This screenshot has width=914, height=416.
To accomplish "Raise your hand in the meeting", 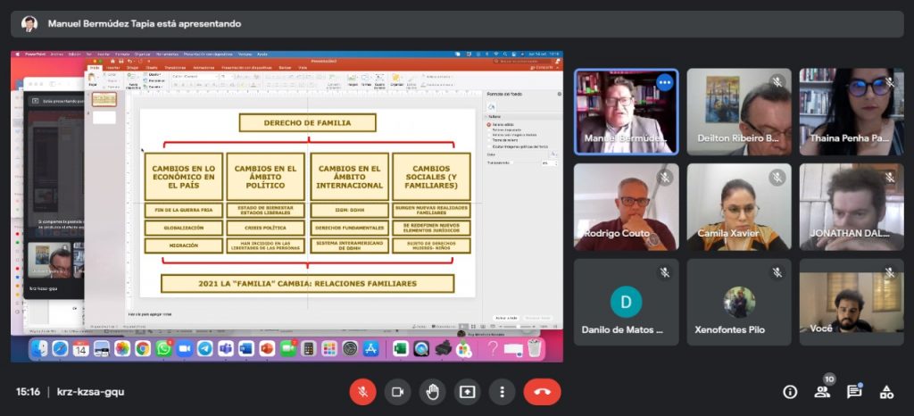I will click(x=432, y=392).
